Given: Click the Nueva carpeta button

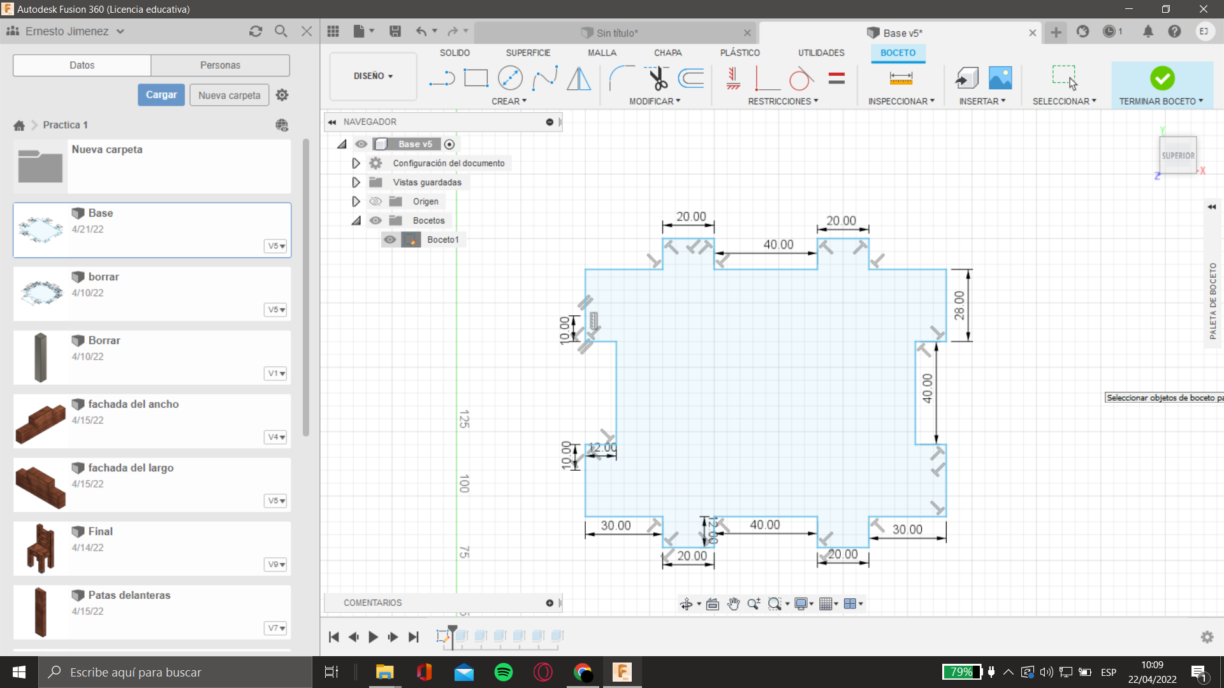Looking at the screenshot, I should point(229,95).
